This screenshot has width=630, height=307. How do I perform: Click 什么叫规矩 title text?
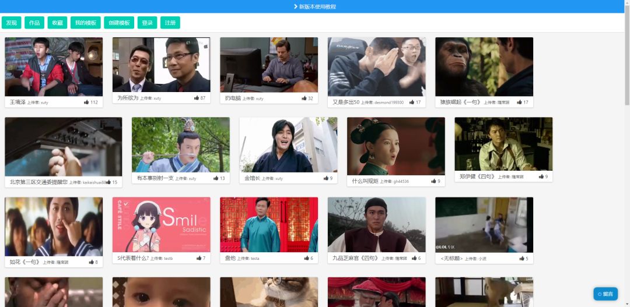coord(365,181)
